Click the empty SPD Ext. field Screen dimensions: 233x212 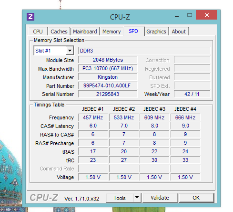pos(192,85)
